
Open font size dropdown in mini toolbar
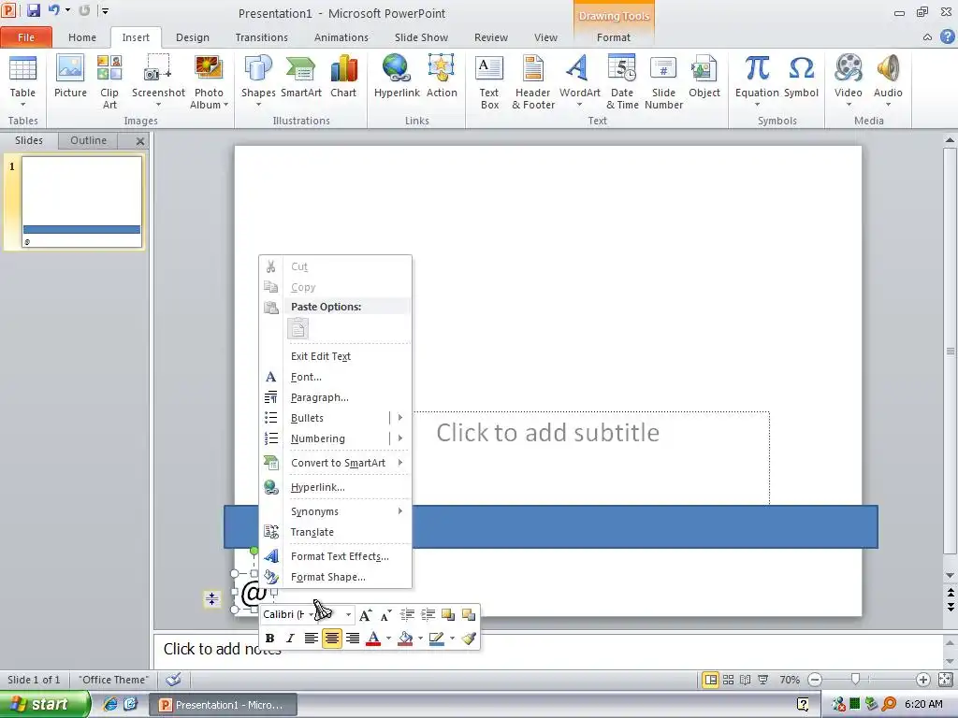point(348,615)
